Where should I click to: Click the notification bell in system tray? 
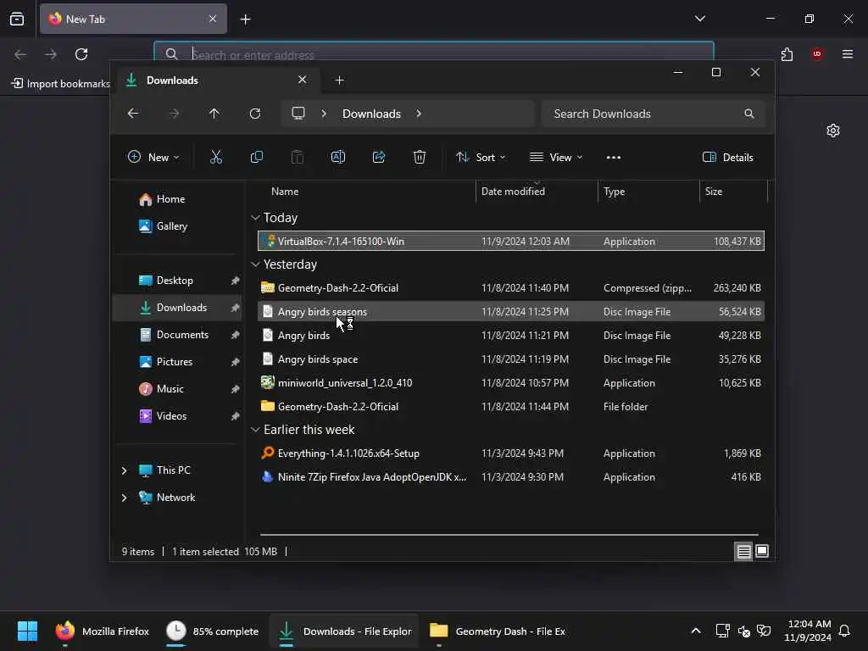coord(844,631)
